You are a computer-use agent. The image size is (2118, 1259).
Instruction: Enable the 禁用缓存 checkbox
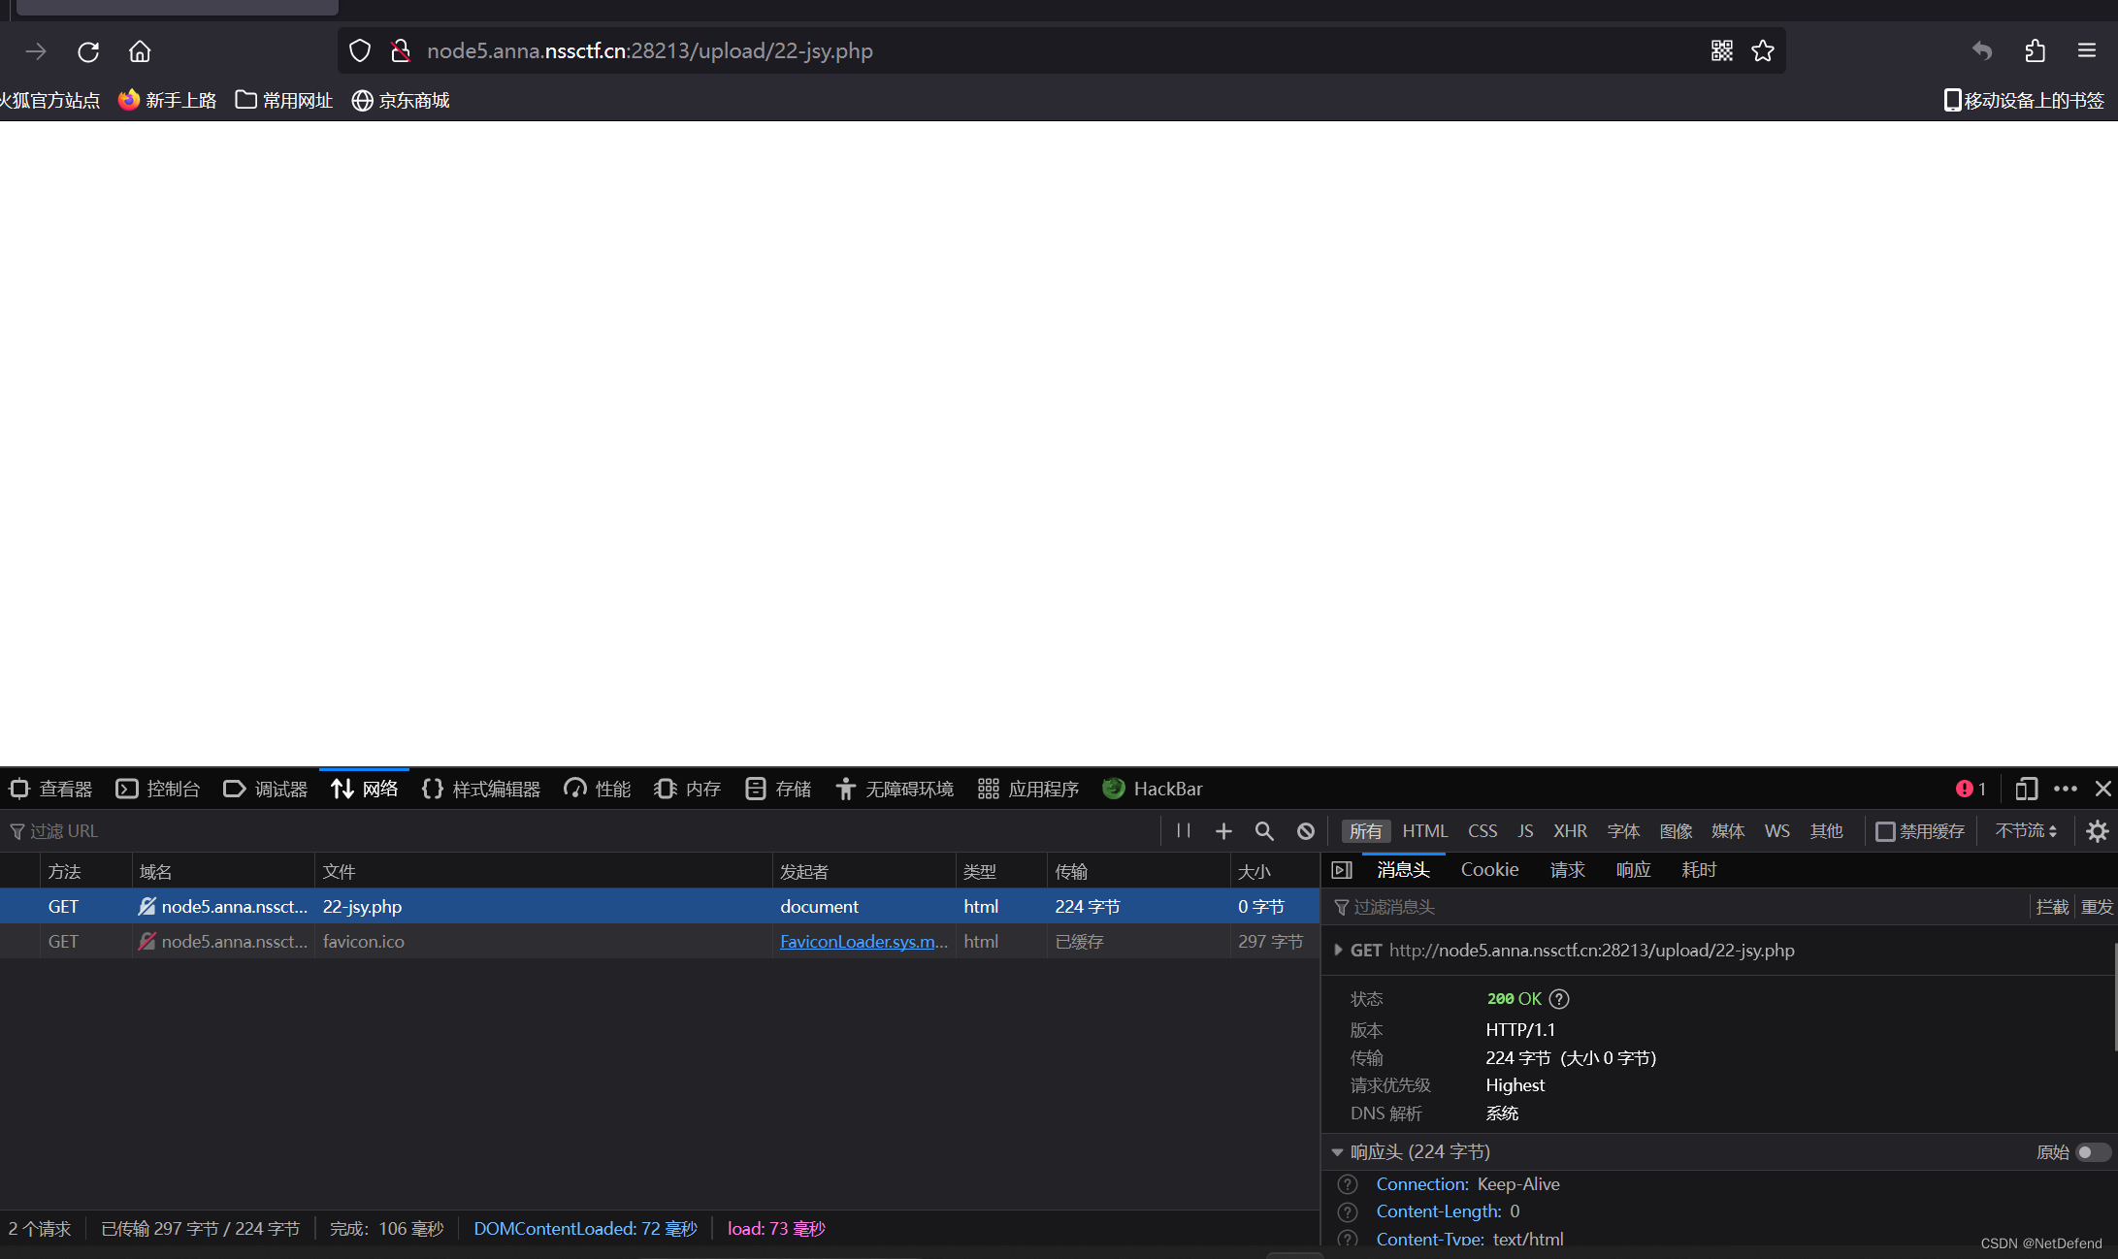click(x=1885, y=831)
